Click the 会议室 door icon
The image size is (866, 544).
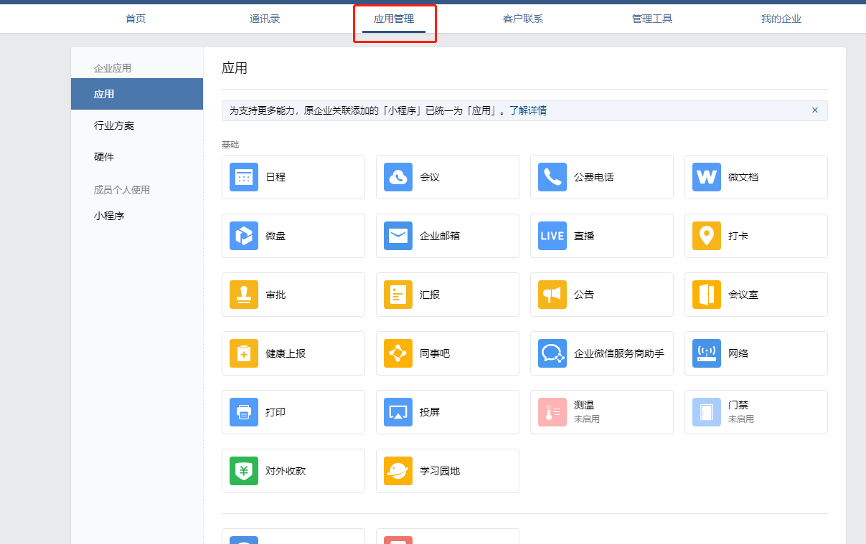point(707,295)
